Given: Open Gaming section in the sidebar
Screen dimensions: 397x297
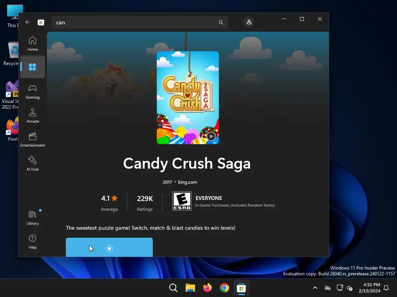Looking at the screenshot, I should tap(33, 92).
